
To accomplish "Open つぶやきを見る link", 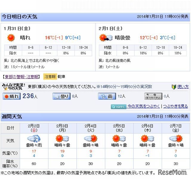I will pos(175,106).
